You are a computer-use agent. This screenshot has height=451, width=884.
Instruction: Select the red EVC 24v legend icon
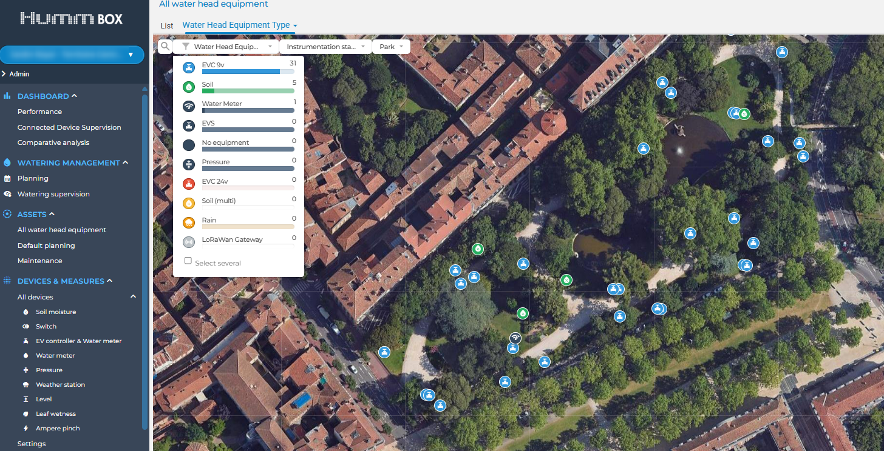(x=189, y=184)
